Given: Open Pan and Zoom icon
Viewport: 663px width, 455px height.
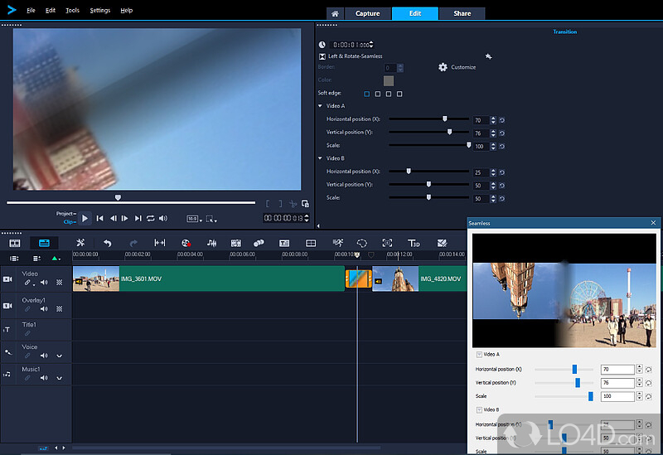Looking at the screenshot, I should pos(387,243).
